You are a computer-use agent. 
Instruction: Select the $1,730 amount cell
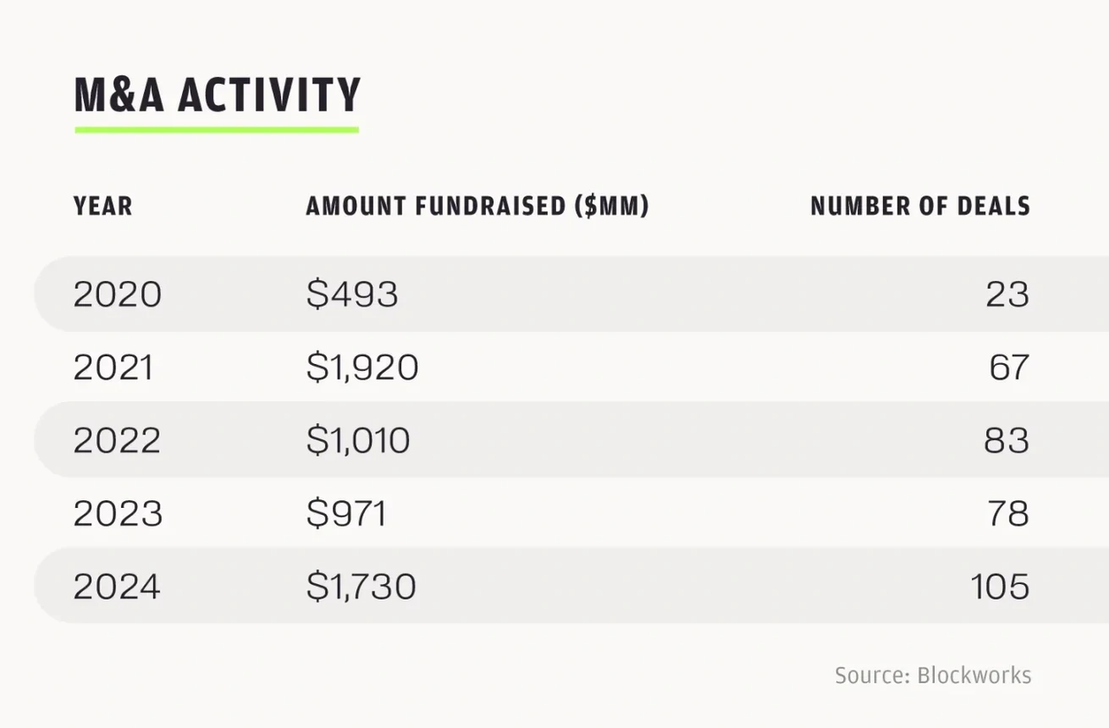click(x=360, y=587)
